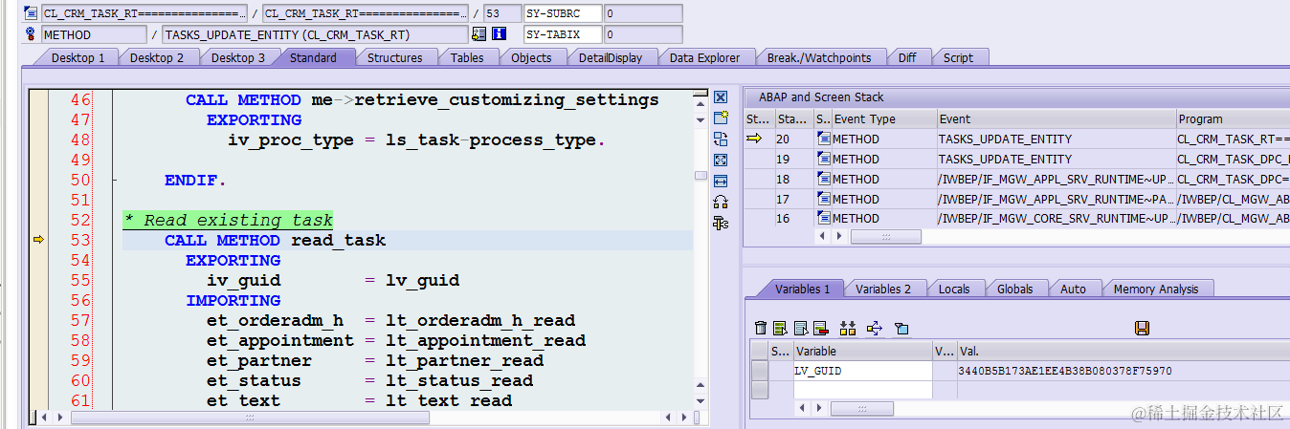
Task: Open the Tables tab
Action: pos(467,57)
